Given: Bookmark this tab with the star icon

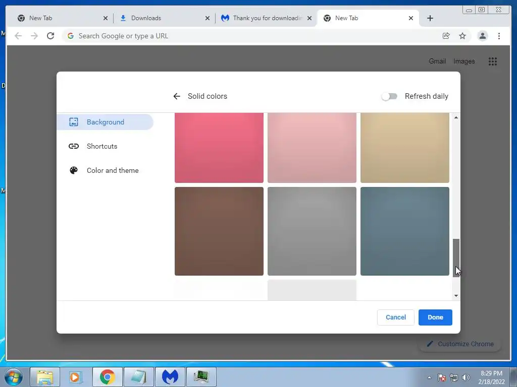Looking at the screenshot, I should coord(462,36).
